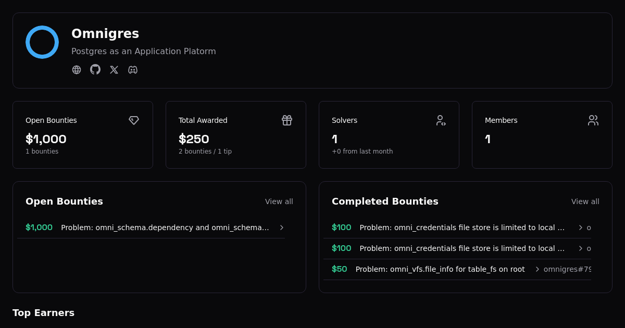Open the omni_schema.dependency problem bounty
Screen dimensions: 625x328
pyautogui.click(x=165, y=228)
